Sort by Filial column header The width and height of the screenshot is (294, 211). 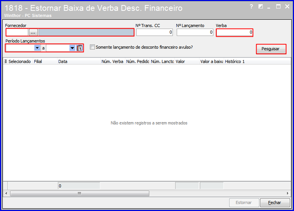(45, 61)
